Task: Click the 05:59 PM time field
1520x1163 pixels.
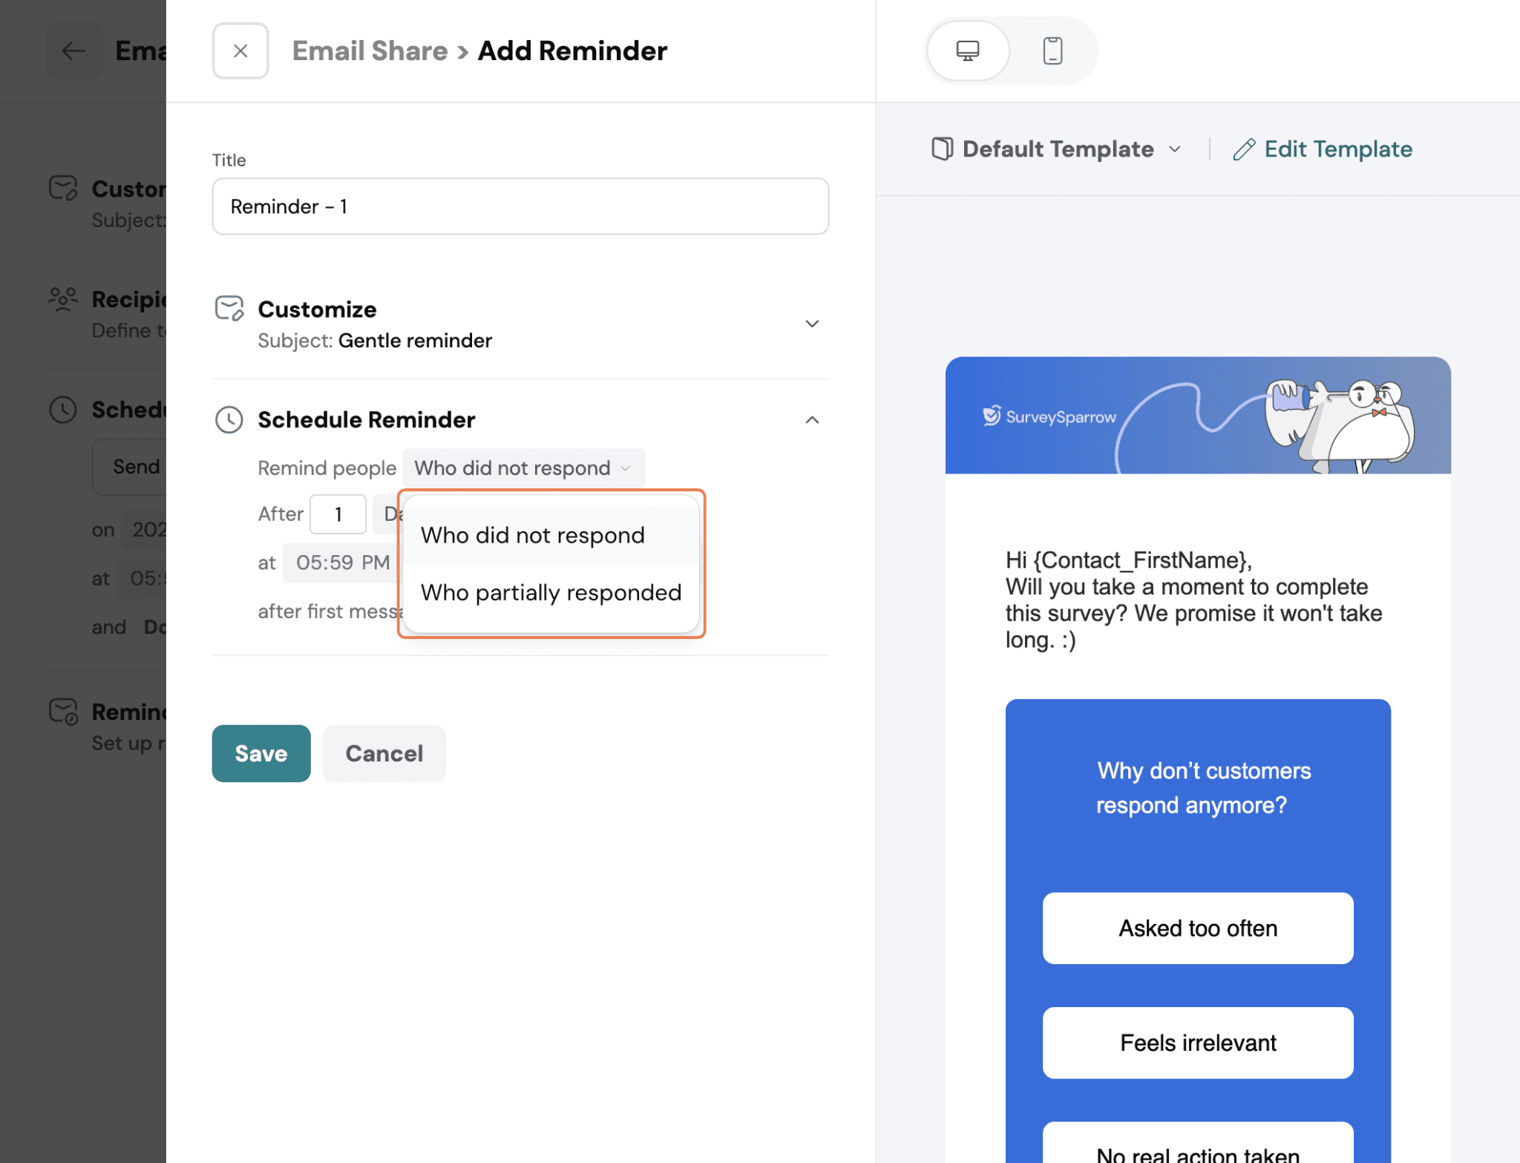Action: (x=342, y=563)
